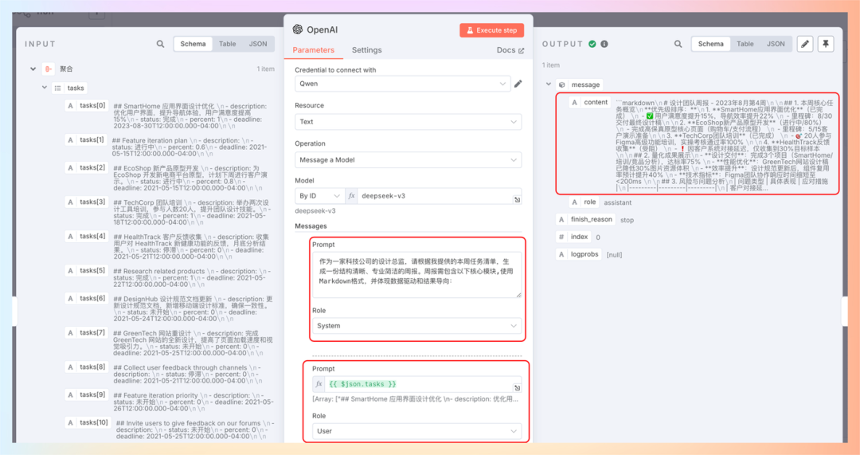The image size is (860, 455).
Task: Click the system Prompt text area
Action: click(416, 275)
